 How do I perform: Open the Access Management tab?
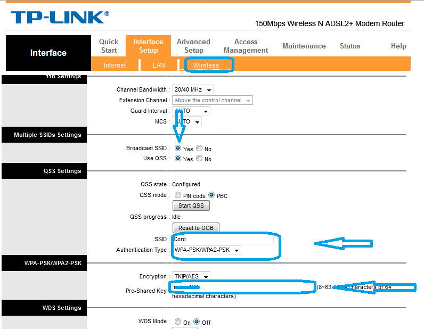click(x=246, y=46)
